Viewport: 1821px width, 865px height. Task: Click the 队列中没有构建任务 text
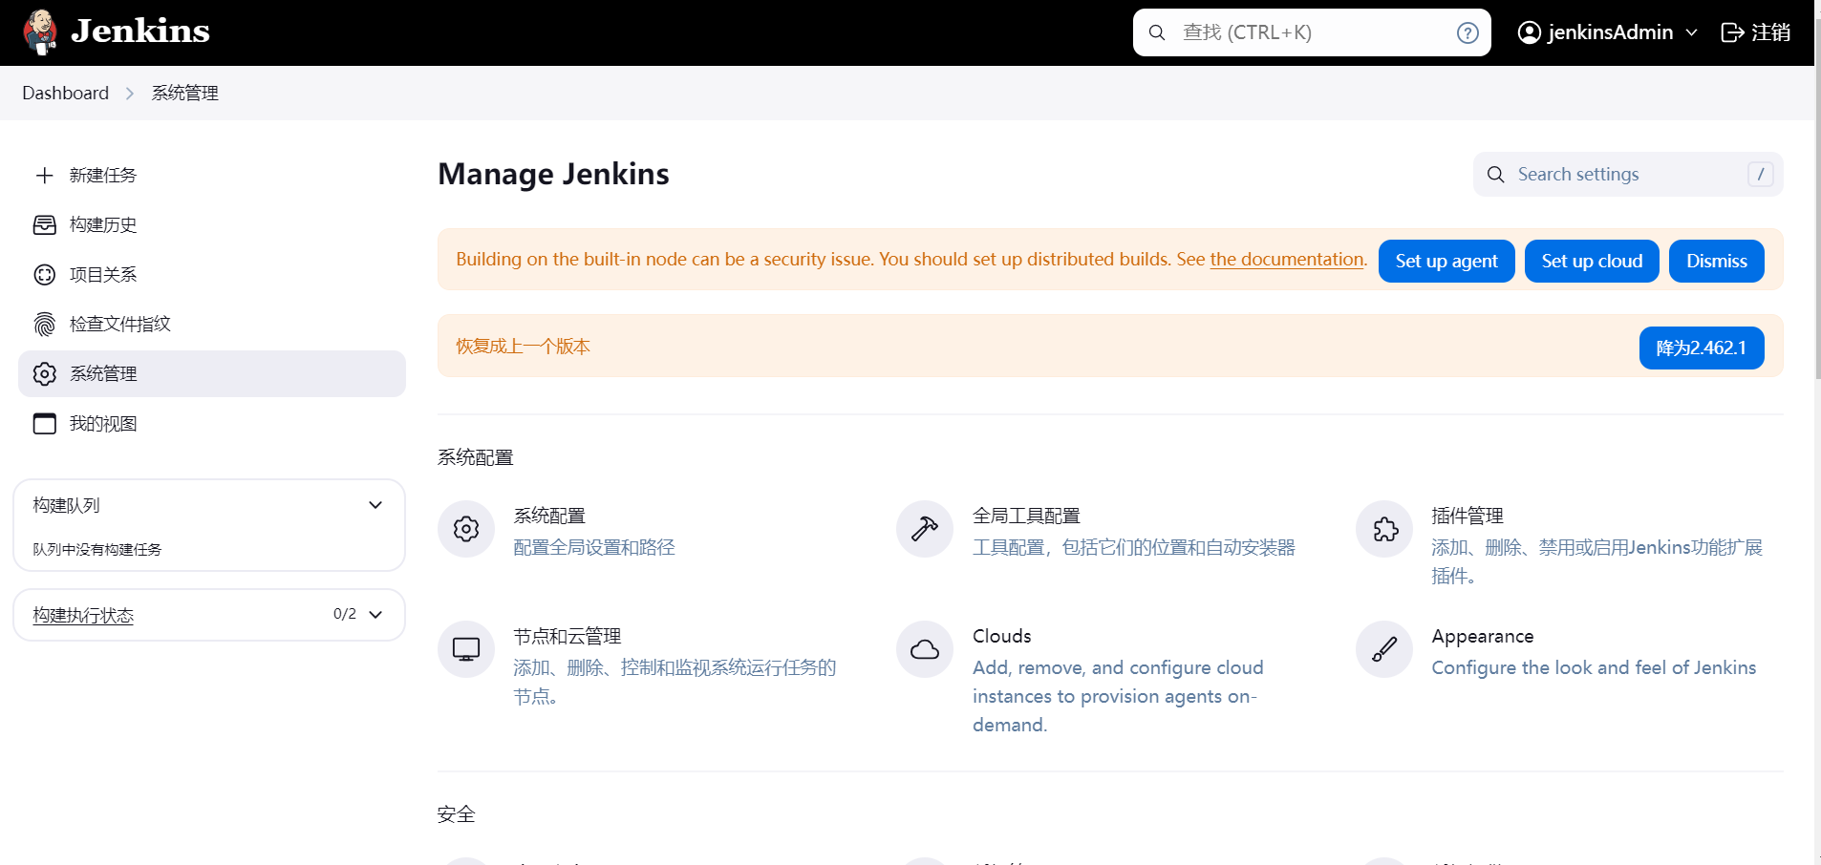97,549
